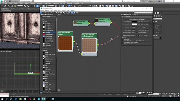Select the Use exclude list radio button

[x=123, y=41]
